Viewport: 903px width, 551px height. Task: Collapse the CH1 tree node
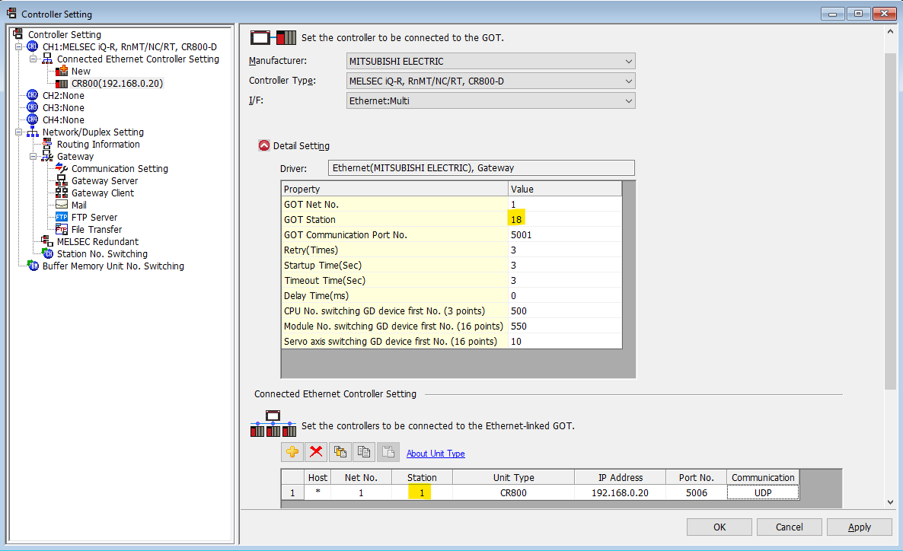point(18,46)
